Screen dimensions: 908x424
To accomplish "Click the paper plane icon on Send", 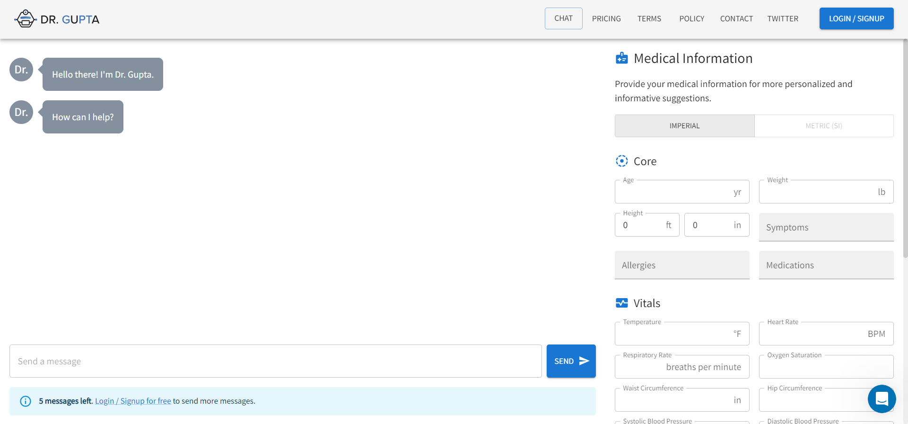I will pos(584,361).
